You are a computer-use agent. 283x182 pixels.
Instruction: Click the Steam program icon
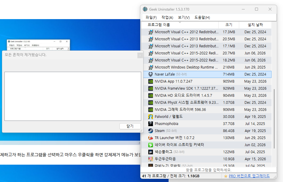(151, 131)
